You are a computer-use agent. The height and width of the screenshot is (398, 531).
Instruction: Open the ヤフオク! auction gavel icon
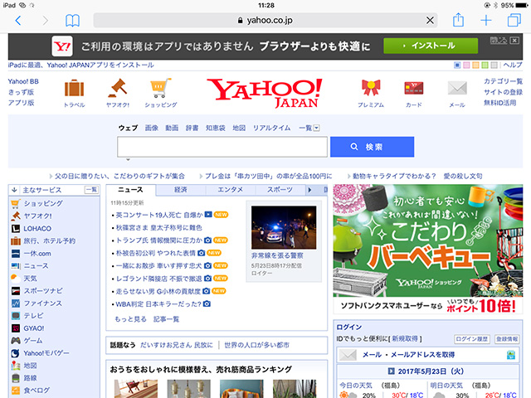(117, 89)
